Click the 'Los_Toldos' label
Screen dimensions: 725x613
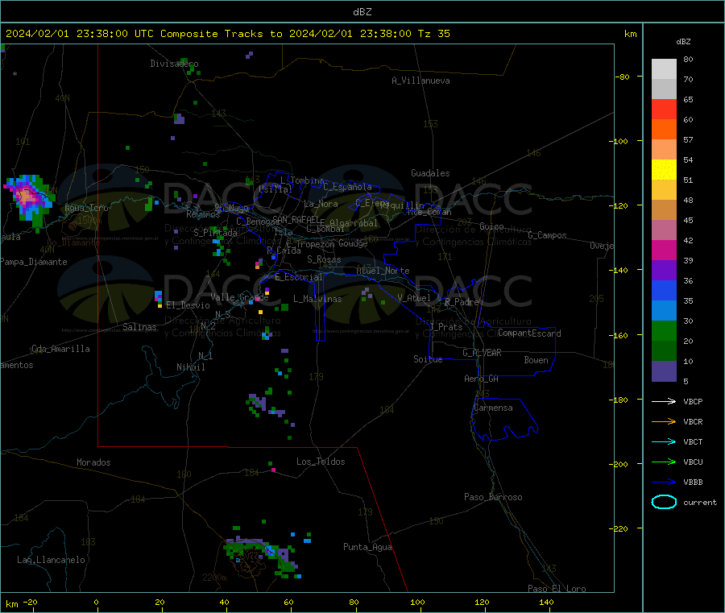pyautogui.click(x=321, y=462)
